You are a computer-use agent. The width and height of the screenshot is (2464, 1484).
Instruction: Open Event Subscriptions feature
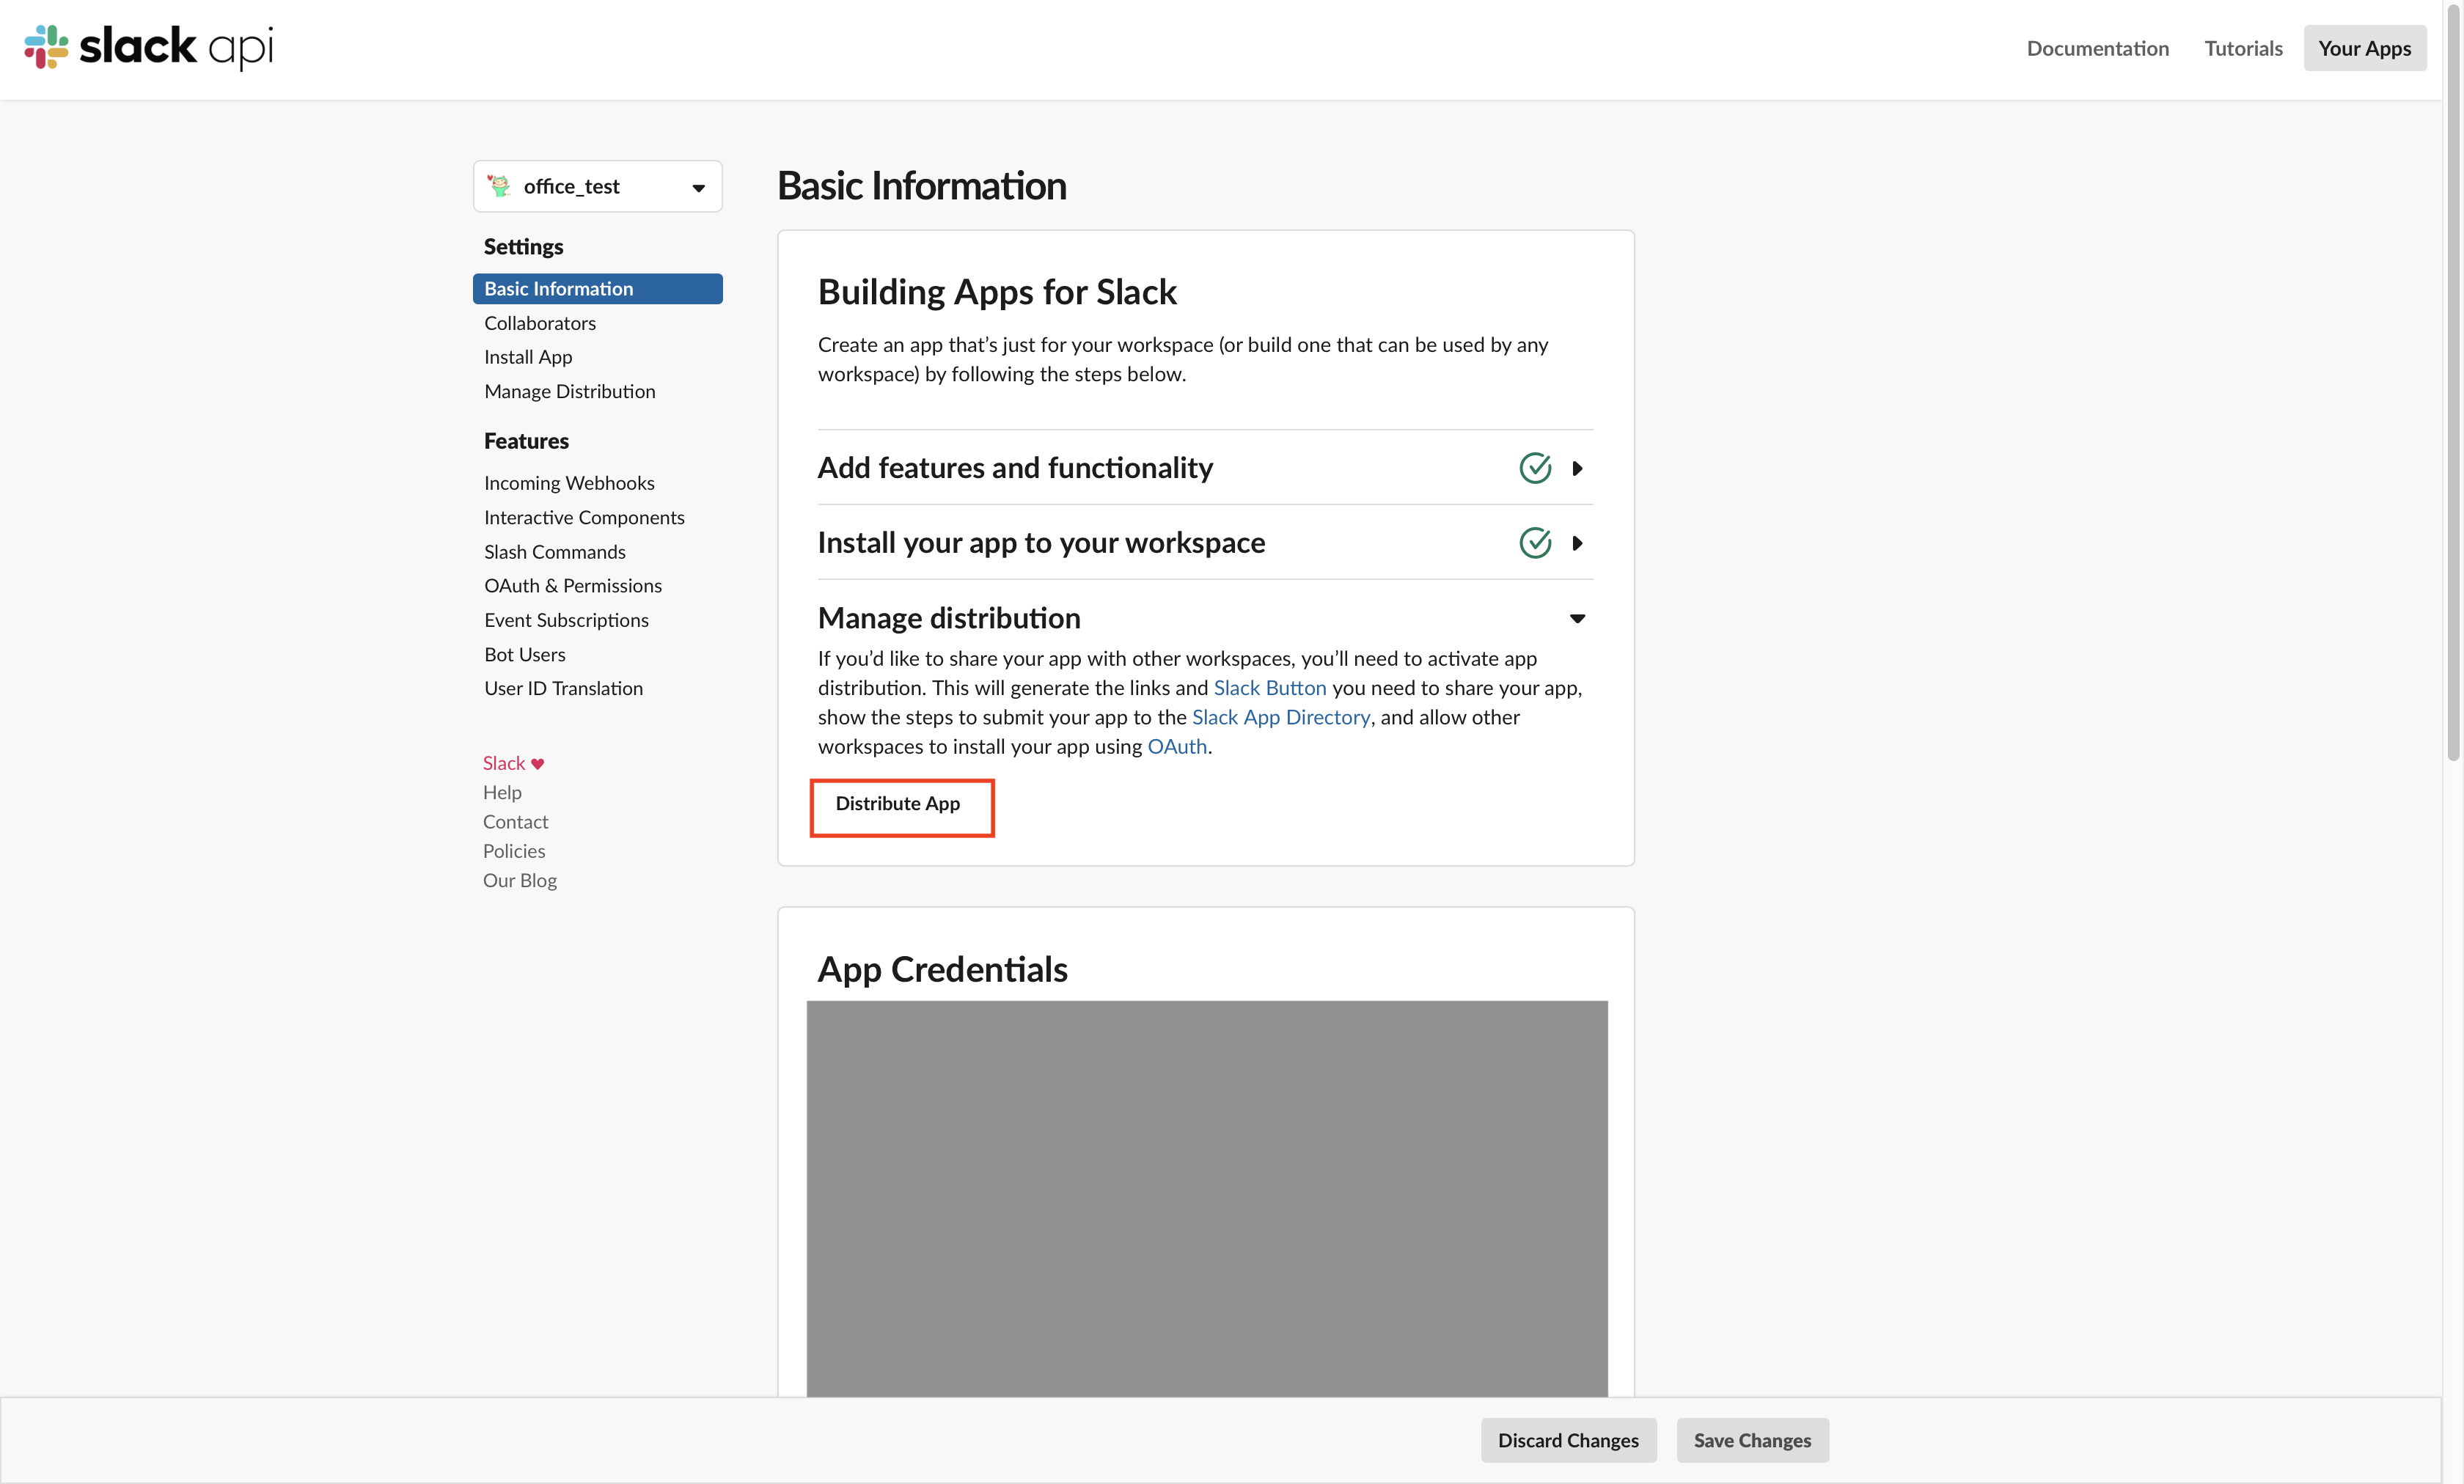pyautogui.click(x=566, y=620)
